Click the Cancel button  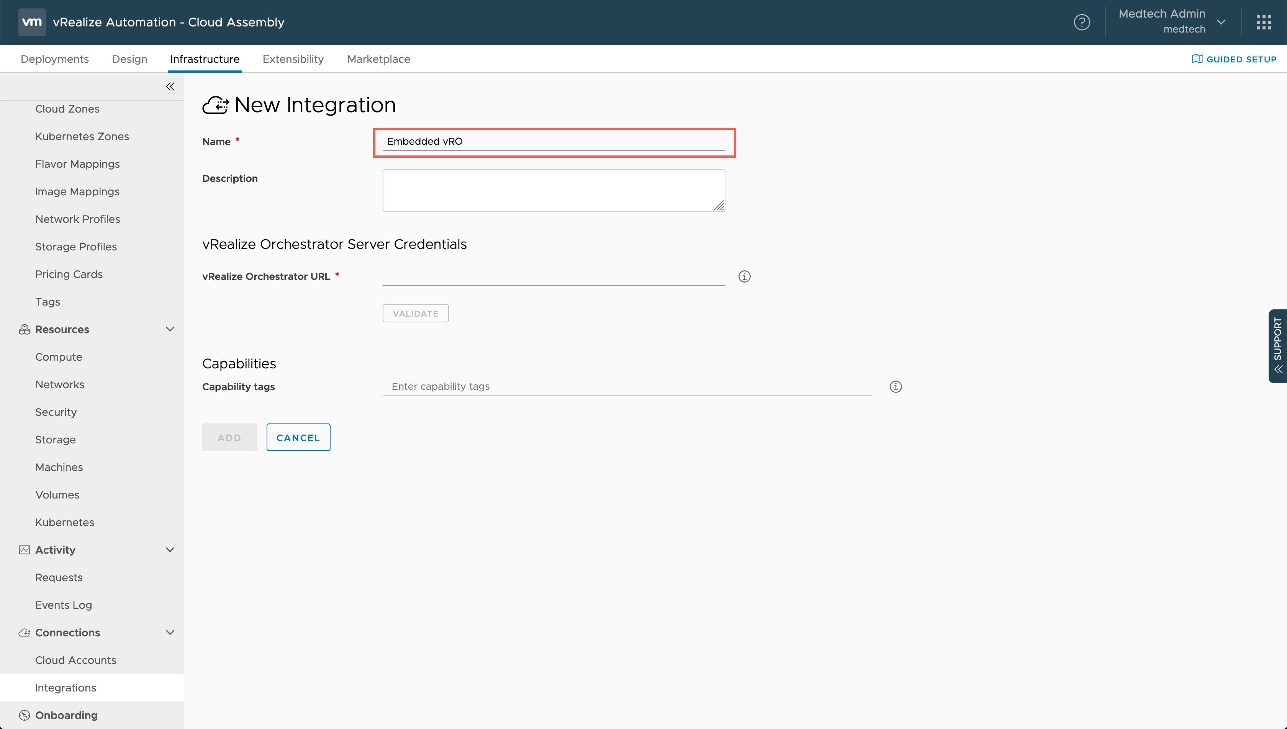click(x=298, y=438)
